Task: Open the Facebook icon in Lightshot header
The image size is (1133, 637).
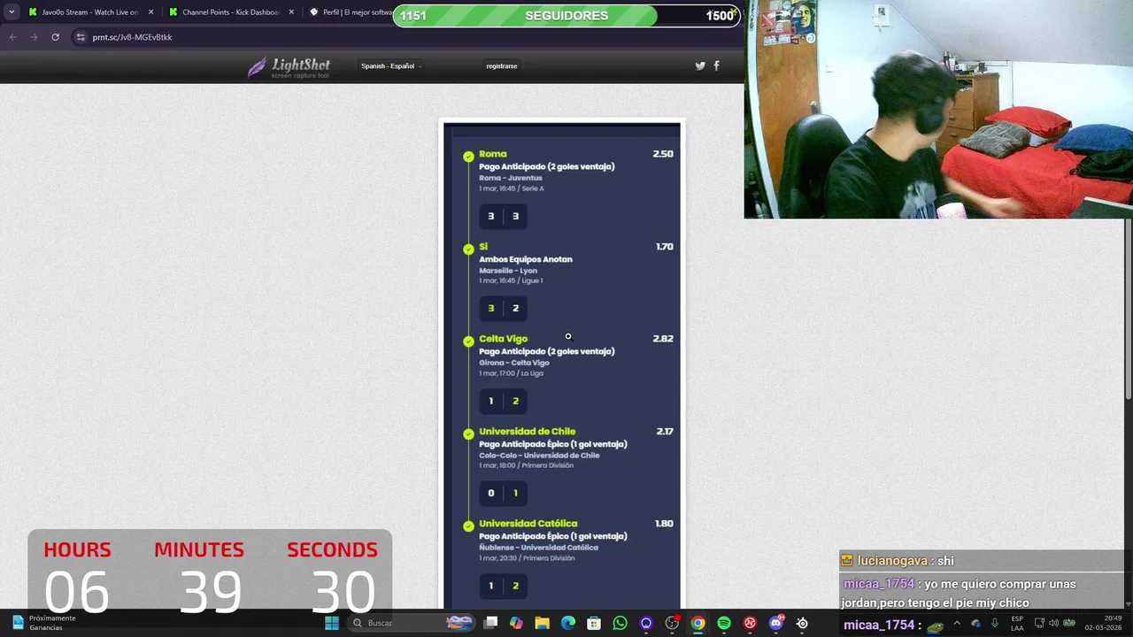Action: pyautogui.click(x=716, y=65)
